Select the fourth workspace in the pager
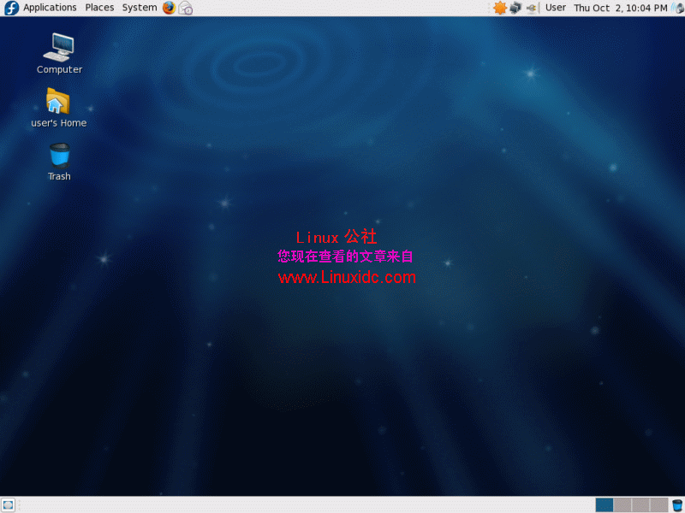 pyautogui.click(x=658, y=504)
